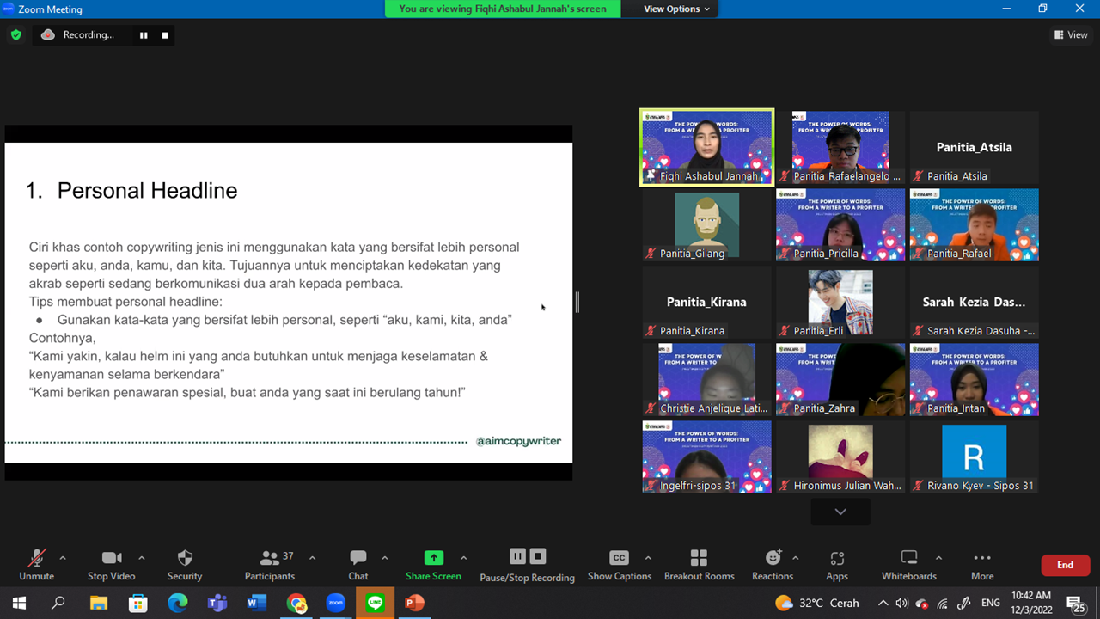Click the green encryption shield icon

pyautogui.click(x=15, y=35)
